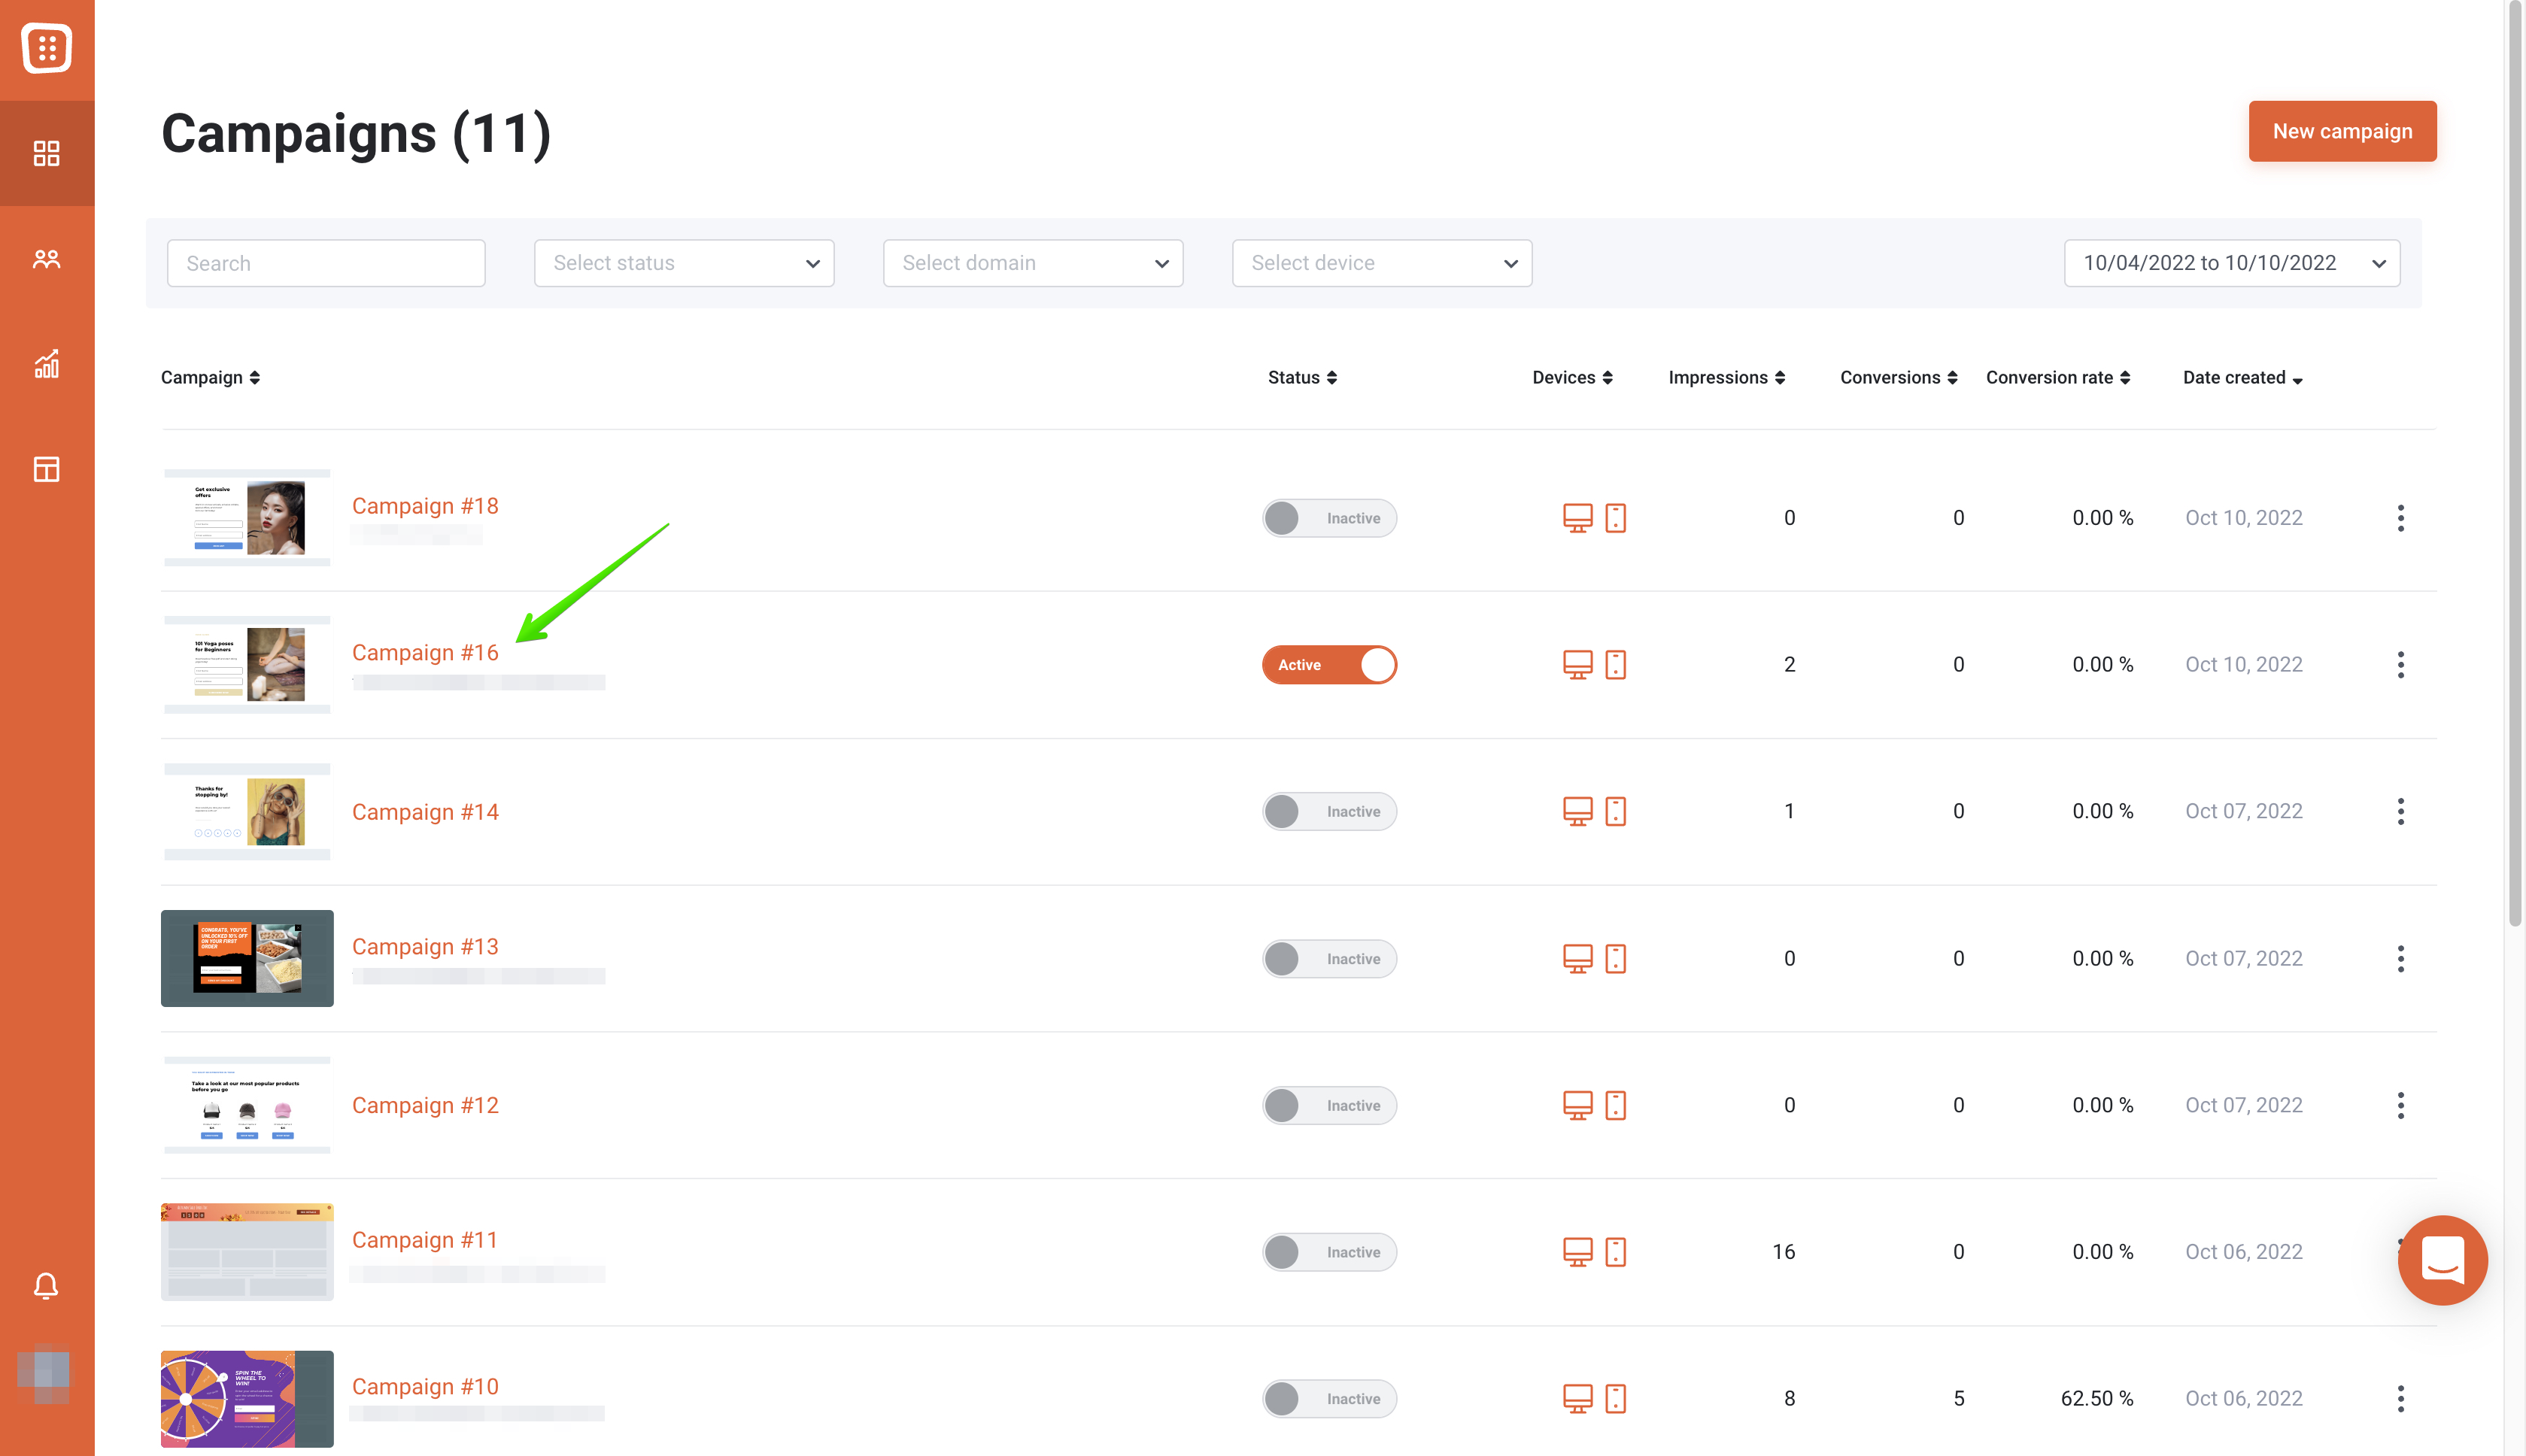Open Campaign #10 link
This screenshot has height=1456, width=2526.
(425, 1387)
